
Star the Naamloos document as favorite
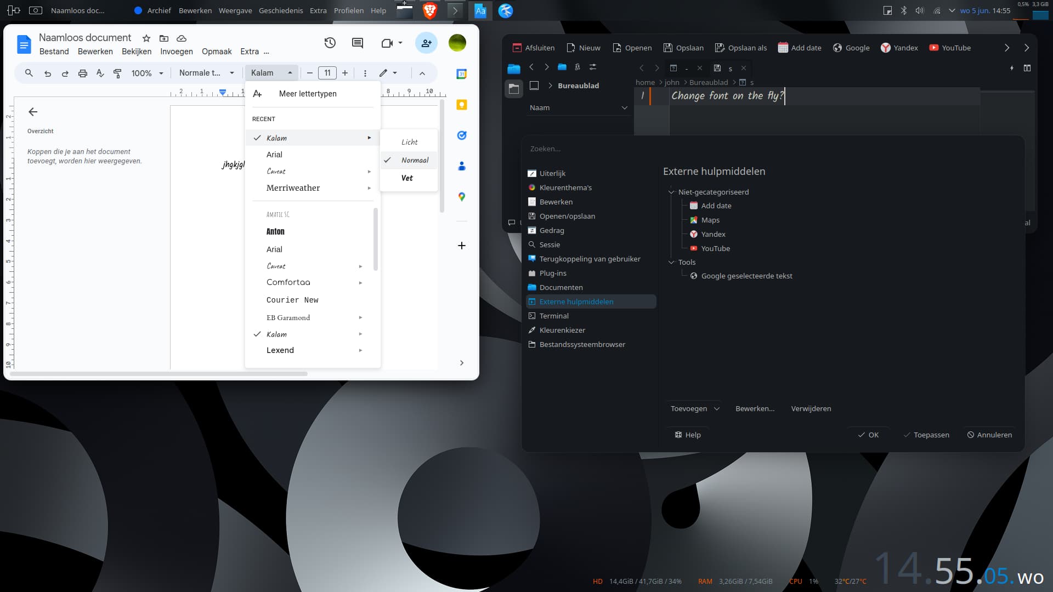146,38
